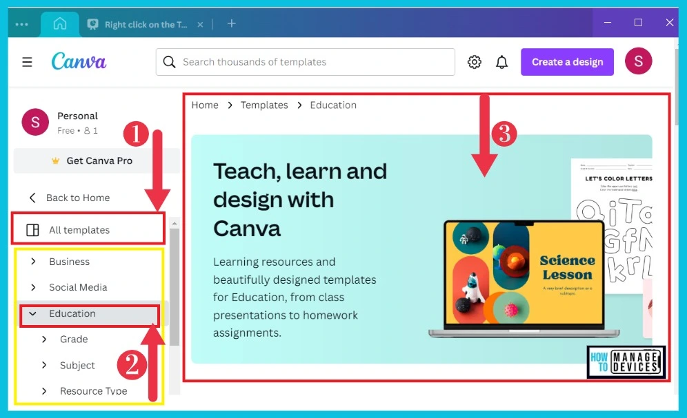The width and height of the screenshot is (687, 418).
Task: Click the back arrow beside Back to Home
Action: coord(32,198)
